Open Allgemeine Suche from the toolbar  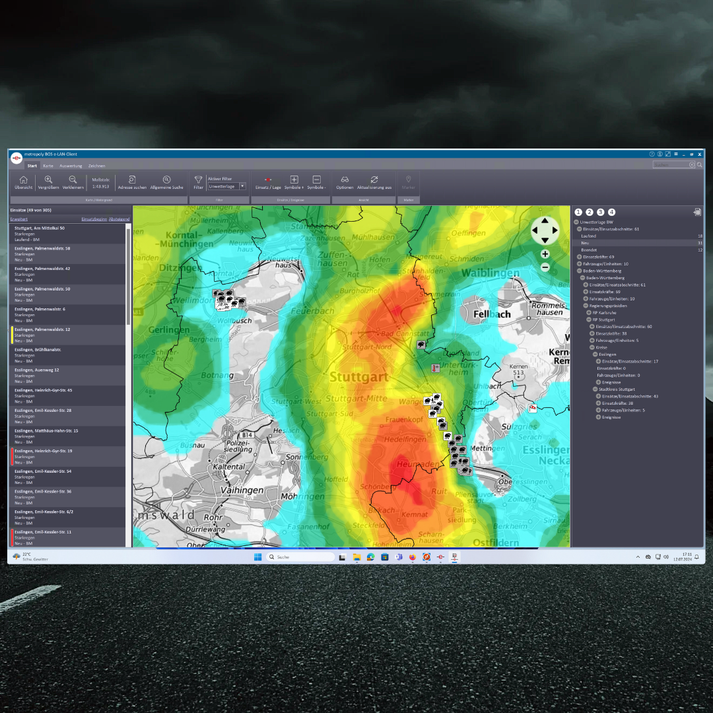166,180
